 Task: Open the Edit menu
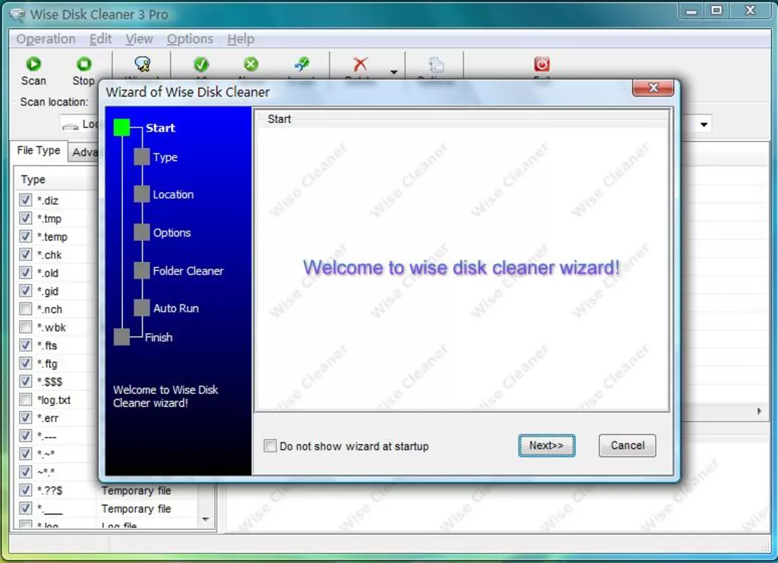(x=100, y=39)
